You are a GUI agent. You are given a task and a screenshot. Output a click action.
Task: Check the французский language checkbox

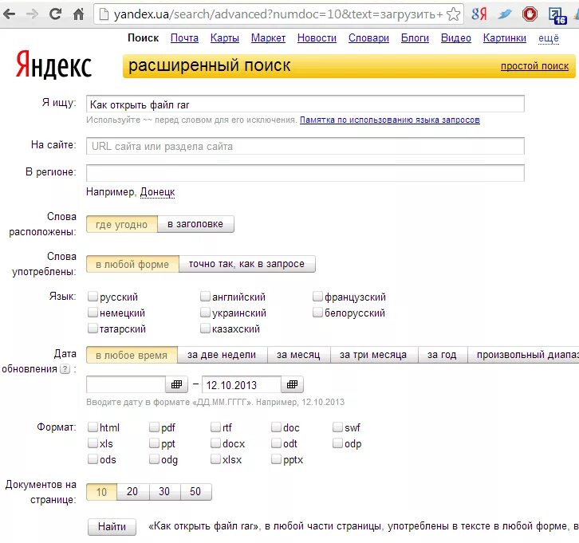click(317, 296)
